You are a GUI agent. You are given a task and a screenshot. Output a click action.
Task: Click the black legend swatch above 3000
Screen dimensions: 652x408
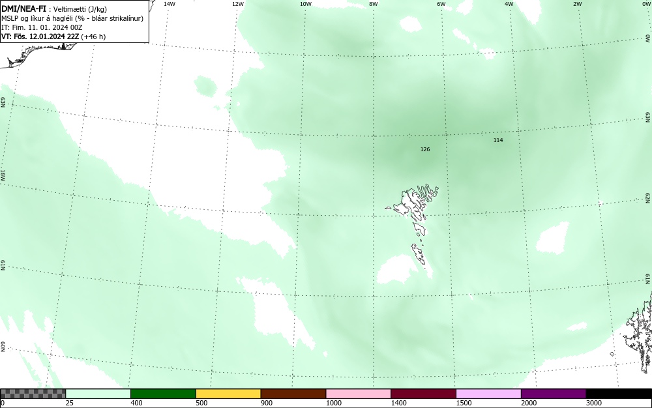619,394
